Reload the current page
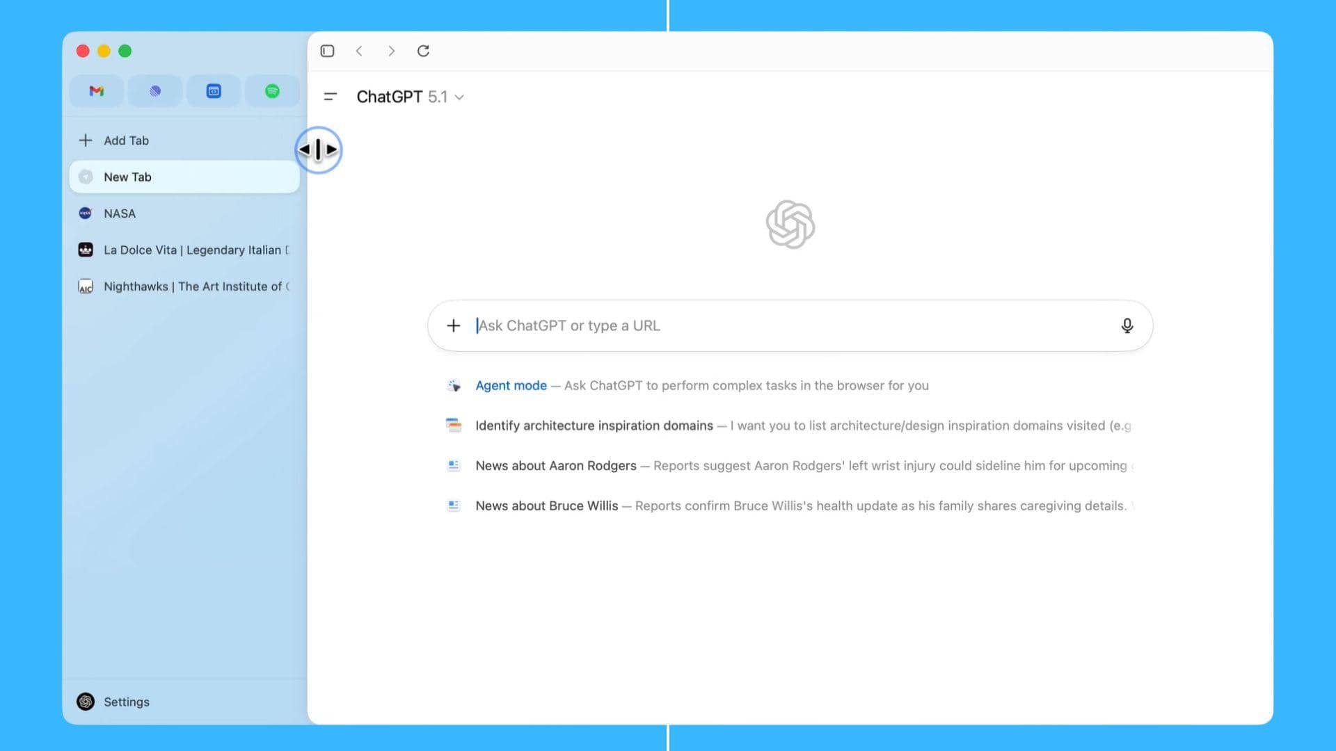Screen dimensions: 1336x751 coord(423,51)
